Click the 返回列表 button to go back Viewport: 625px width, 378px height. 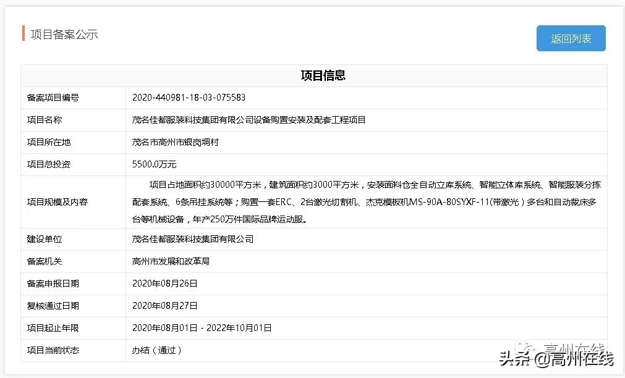point(570,38)
